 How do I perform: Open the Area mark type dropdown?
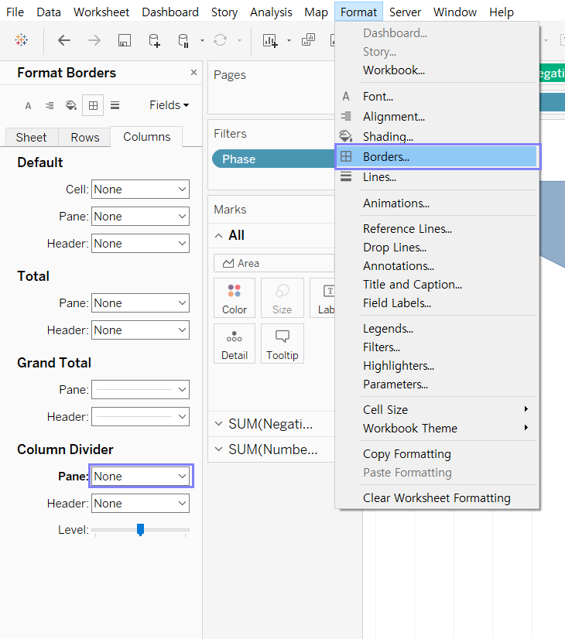tap(274, 263)
